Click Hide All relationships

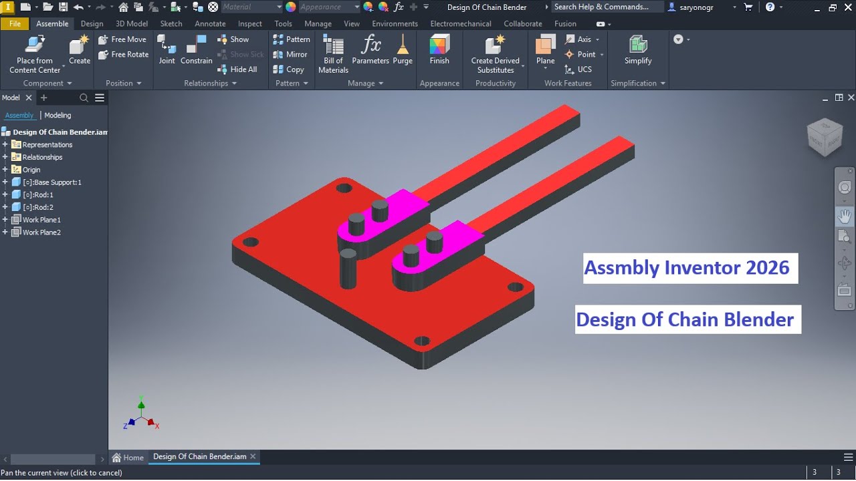pyautogui.click(x=237, y=69)
